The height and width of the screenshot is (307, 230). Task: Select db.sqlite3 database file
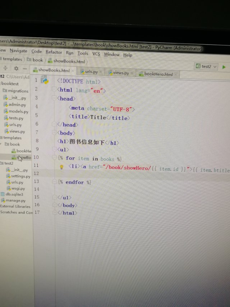tap(12, 194)
